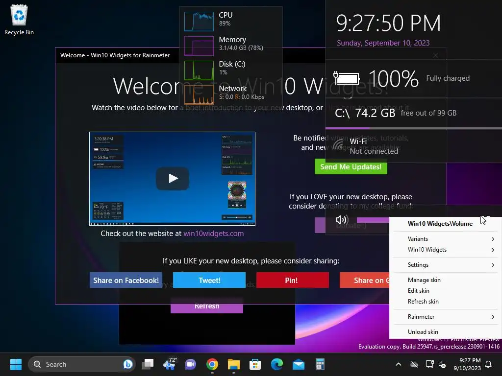The image size is (502, 376).
Task: Click the Disk (C:) activity graph
Action: point(199,70)
